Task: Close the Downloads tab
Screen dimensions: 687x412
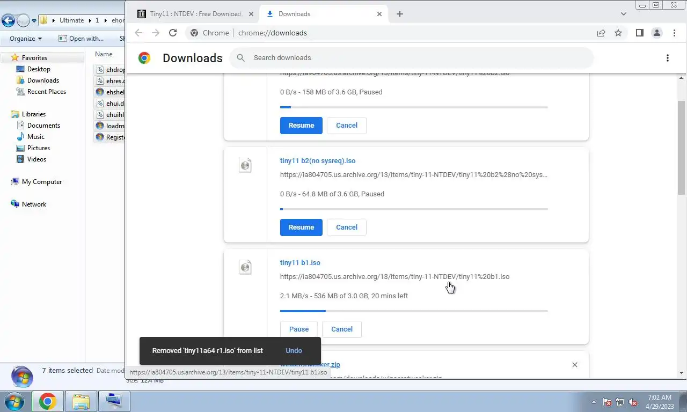Action: [379, 14]
